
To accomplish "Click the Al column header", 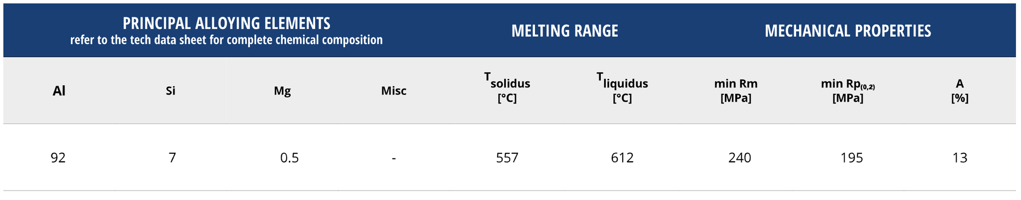I will coord(59,91).
